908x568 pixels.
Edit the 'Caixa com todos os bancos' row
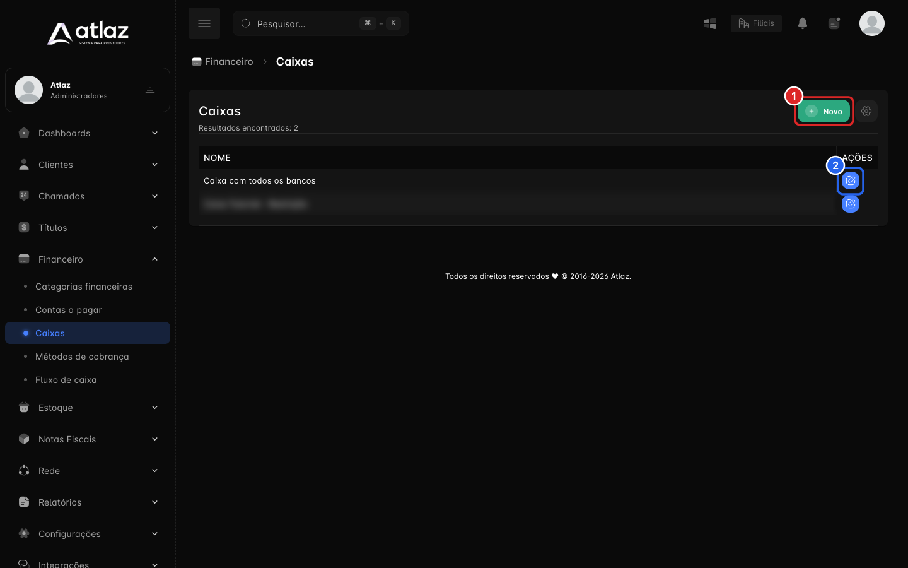(x=851, y=181)
